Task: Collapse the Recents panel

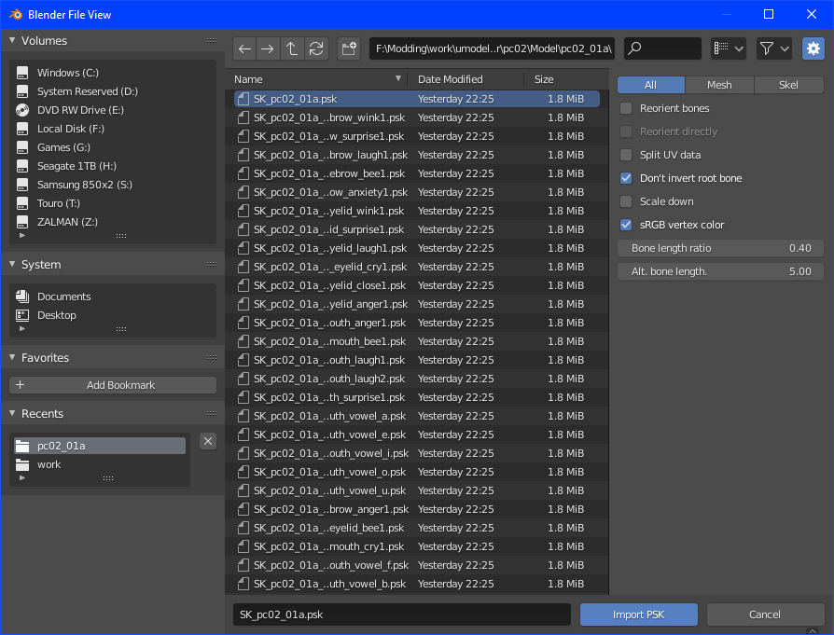Action: pyautogui.click(x=12, y=413)
